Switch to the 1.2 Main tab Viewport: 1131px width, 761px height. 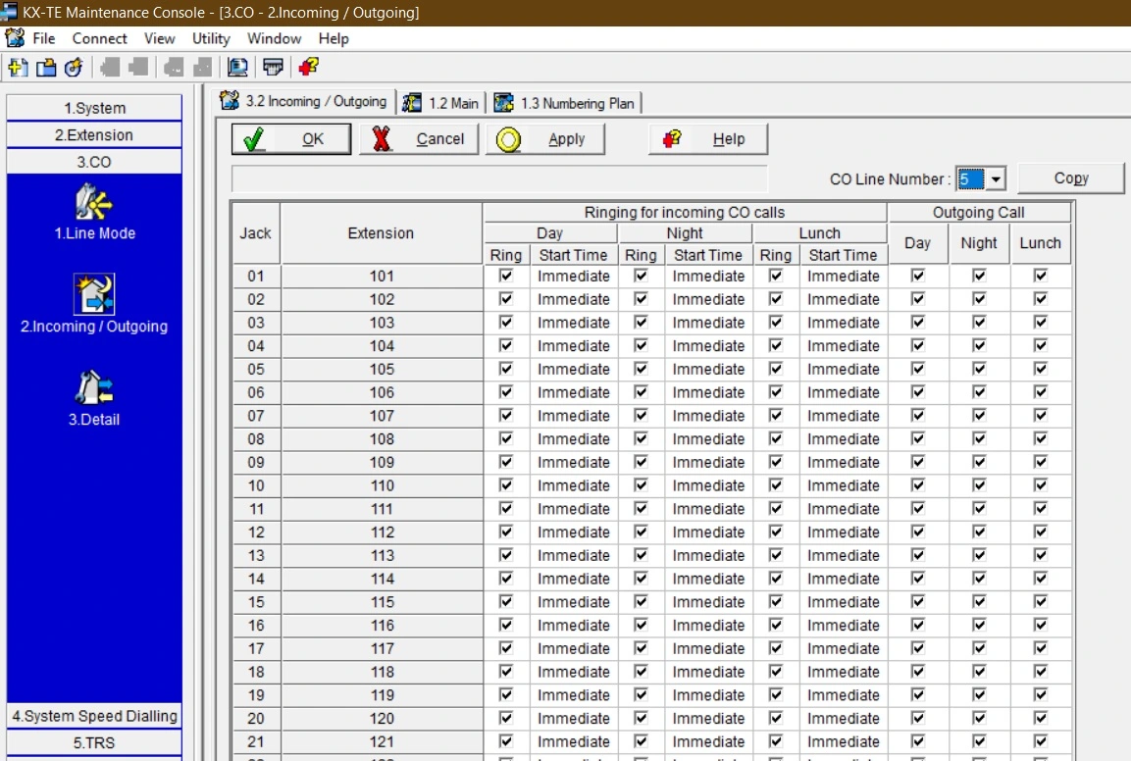[x=442, y=101]
